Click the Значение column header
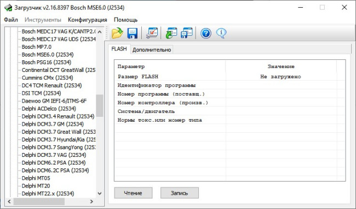Screen dimensions: 356x209 281,66
